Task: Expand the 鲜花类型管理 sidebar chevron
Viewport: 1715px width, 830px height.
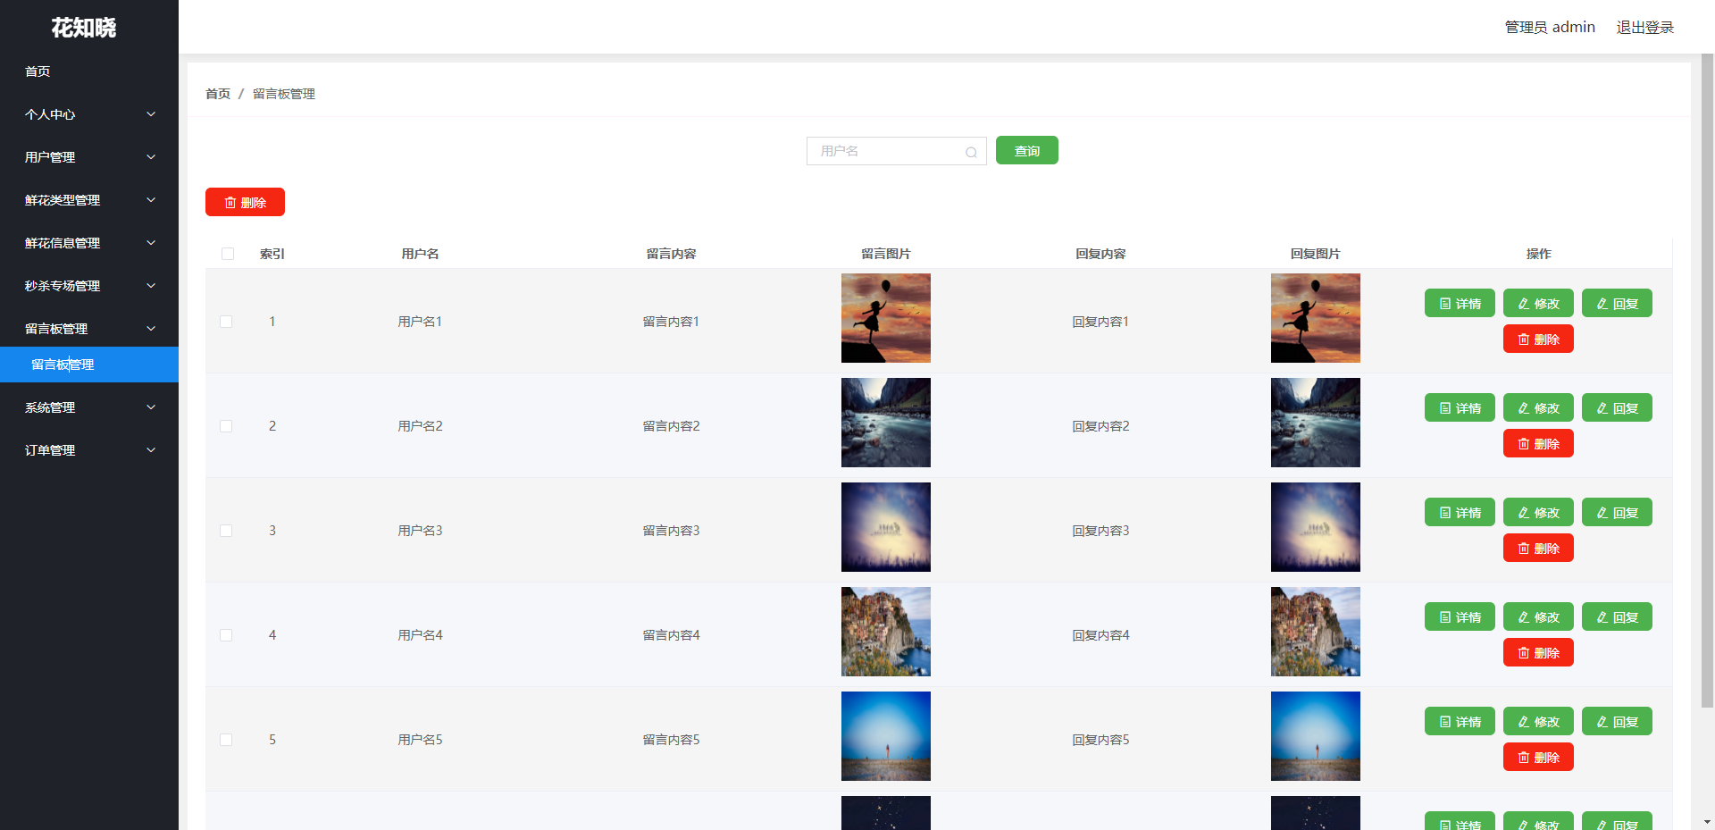Action: [151, 200]
